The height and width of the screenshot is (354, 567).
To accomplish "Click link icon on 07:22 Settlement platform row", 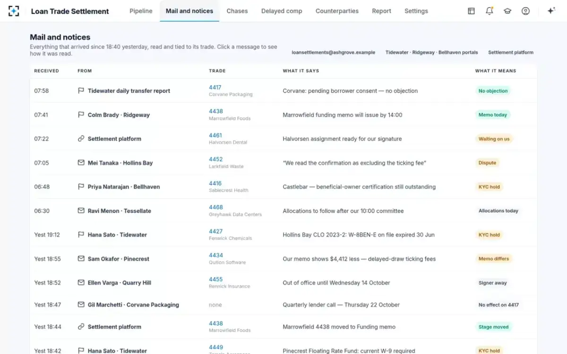I will 81,139.
